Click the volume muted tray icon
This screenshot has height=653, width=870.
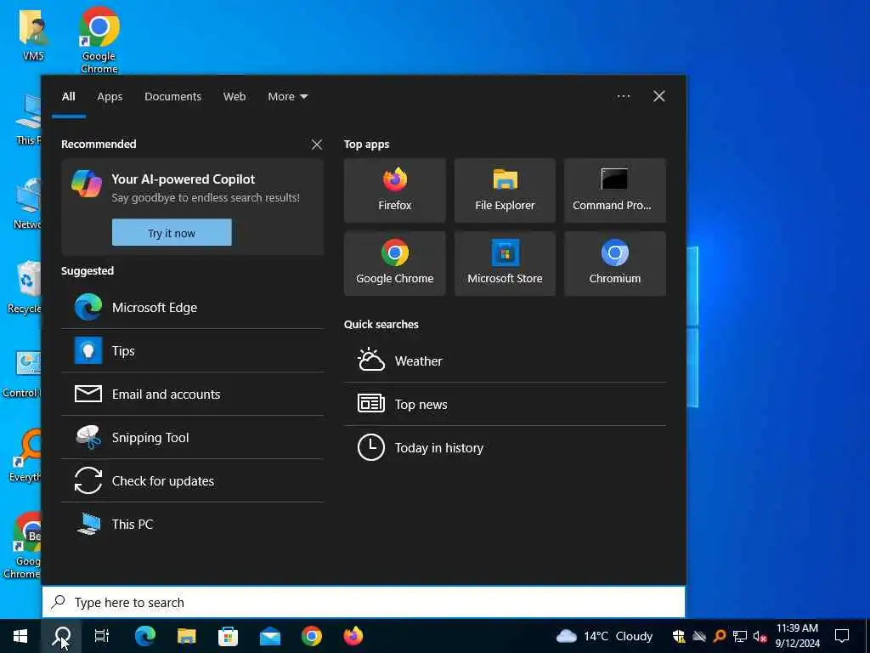pyautogui.click(x=760, y=636)
